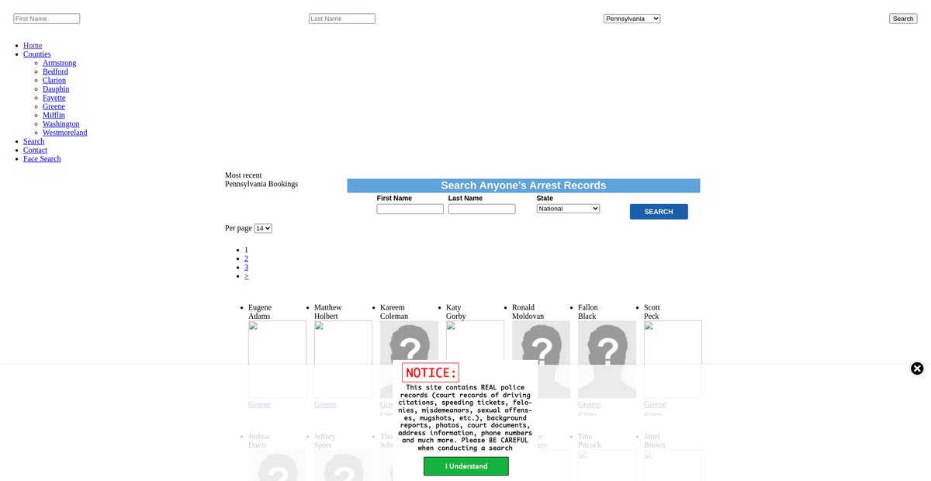Click the blue SEARCH button
Image resolution: width=931 pixels, height=481 pixels.
click(658, 212)
